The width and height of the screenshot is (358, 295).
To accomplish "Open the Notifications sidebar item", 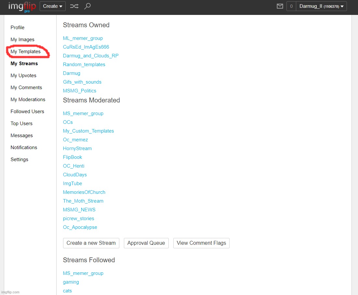I will click(24, 147).
